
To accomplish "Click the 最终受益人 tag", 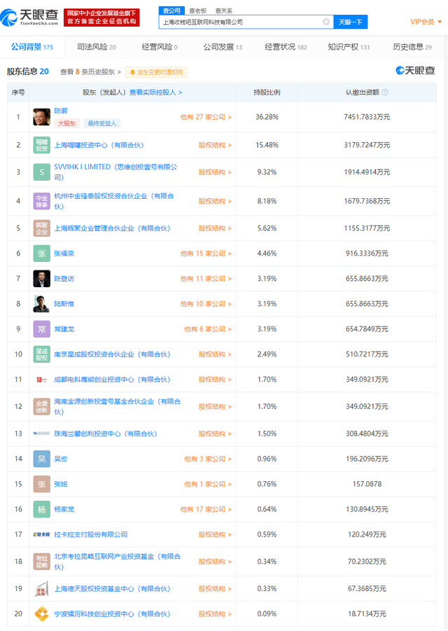I will tap(102, 123).
